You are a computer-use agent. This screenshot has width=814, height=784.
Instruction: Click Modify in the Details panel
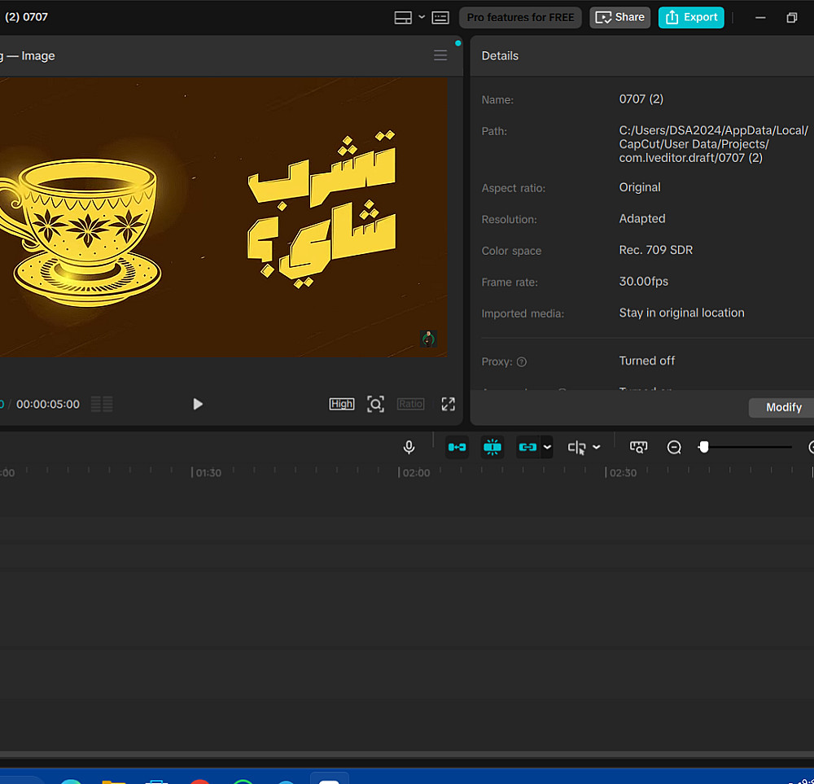[783, 407]
